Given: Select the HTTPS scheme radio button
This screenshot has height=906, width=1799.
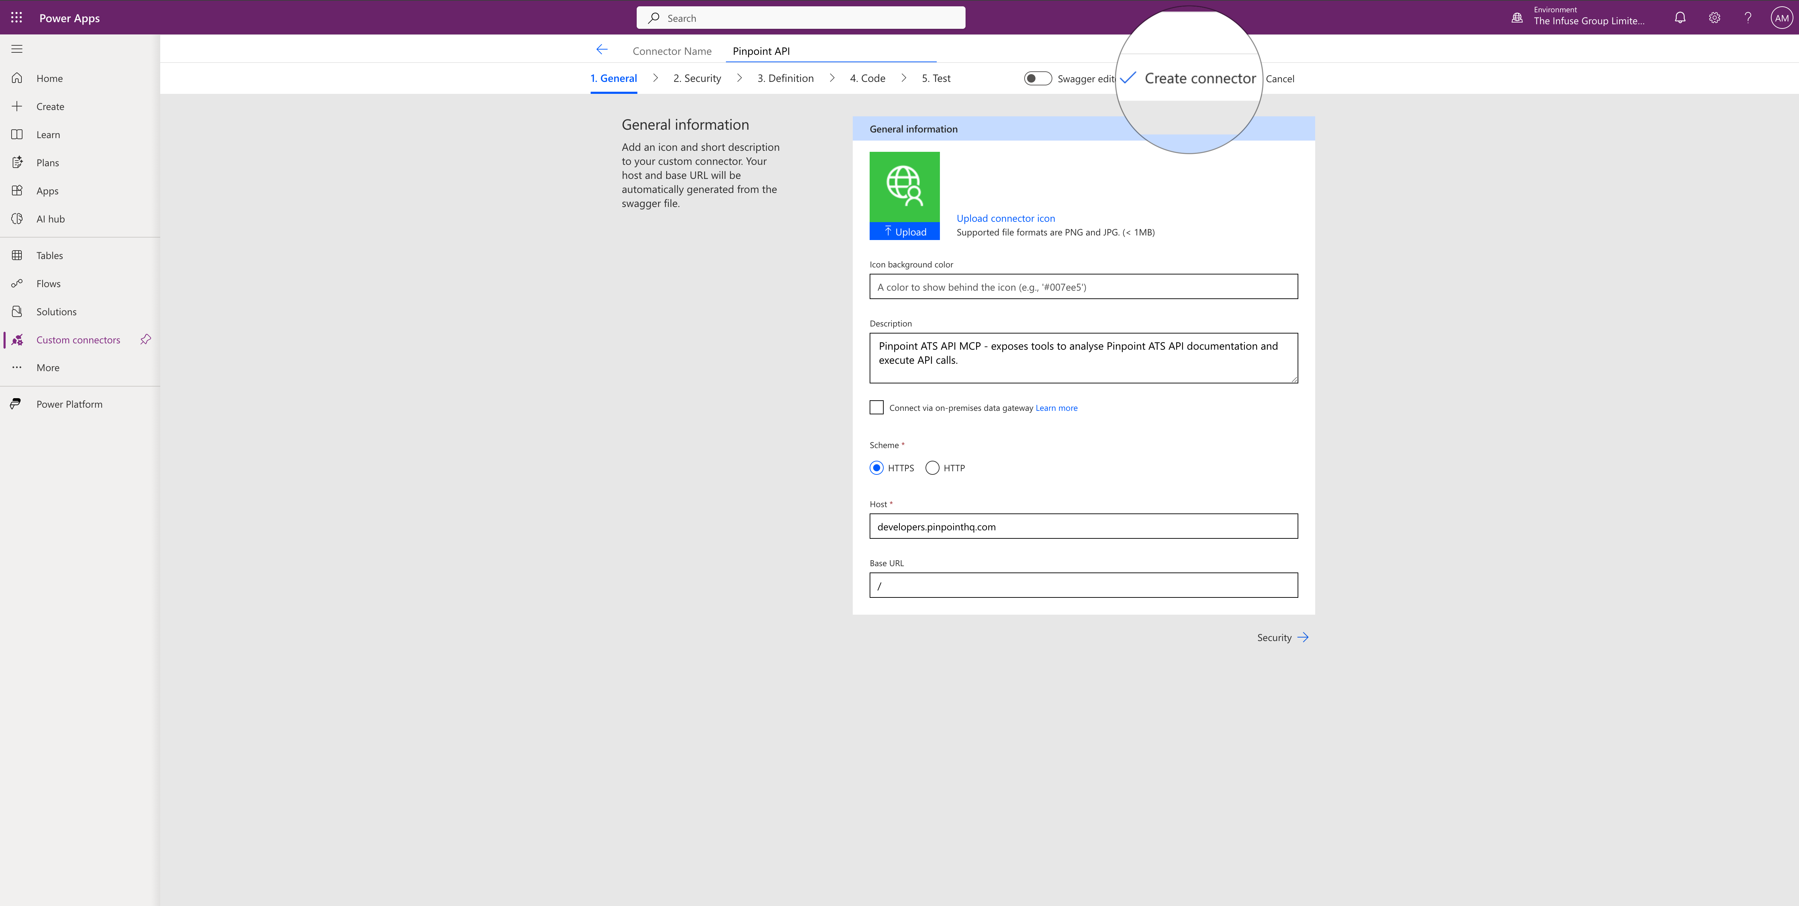Looking at the screenshot, I should [x=876, y=468].
